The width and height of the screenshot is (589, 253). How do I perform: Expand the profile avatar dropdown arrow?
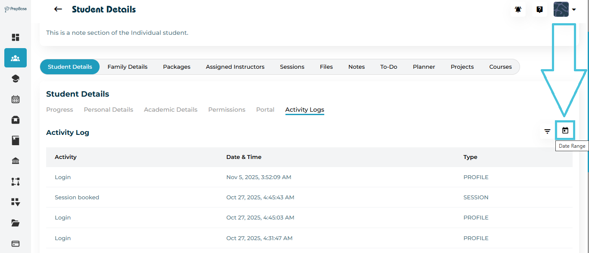point(574,9)
